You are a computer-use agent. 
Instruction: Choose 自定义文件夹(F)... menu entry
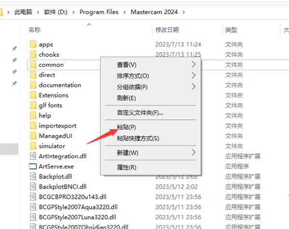(151, 113)
